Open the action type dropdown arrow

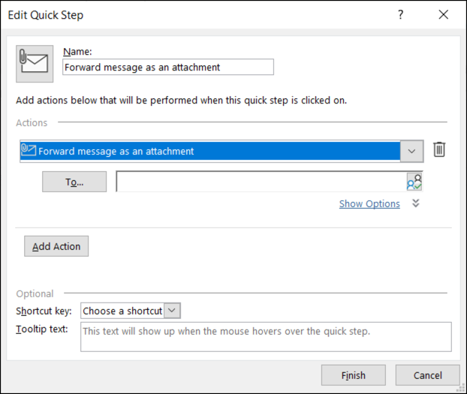[x=411, y=151]
